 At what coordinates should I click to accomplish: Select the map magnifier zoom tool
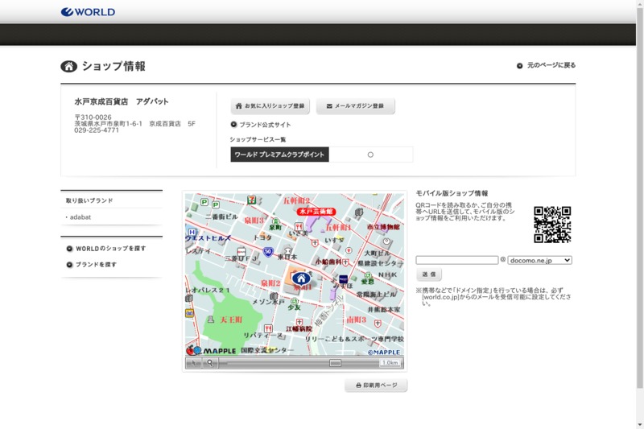coord(210,363)
